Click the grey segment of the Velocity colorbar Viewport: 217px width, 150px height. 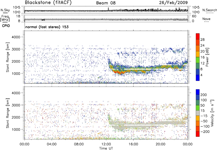tap(198, 113)
